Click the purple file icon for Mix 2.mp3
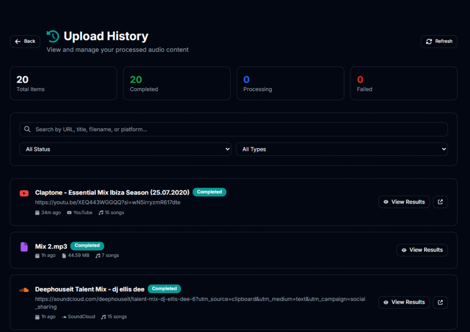The width and height of the screenshot is (470, 332). pyautogui.click(x=24, y=247)
